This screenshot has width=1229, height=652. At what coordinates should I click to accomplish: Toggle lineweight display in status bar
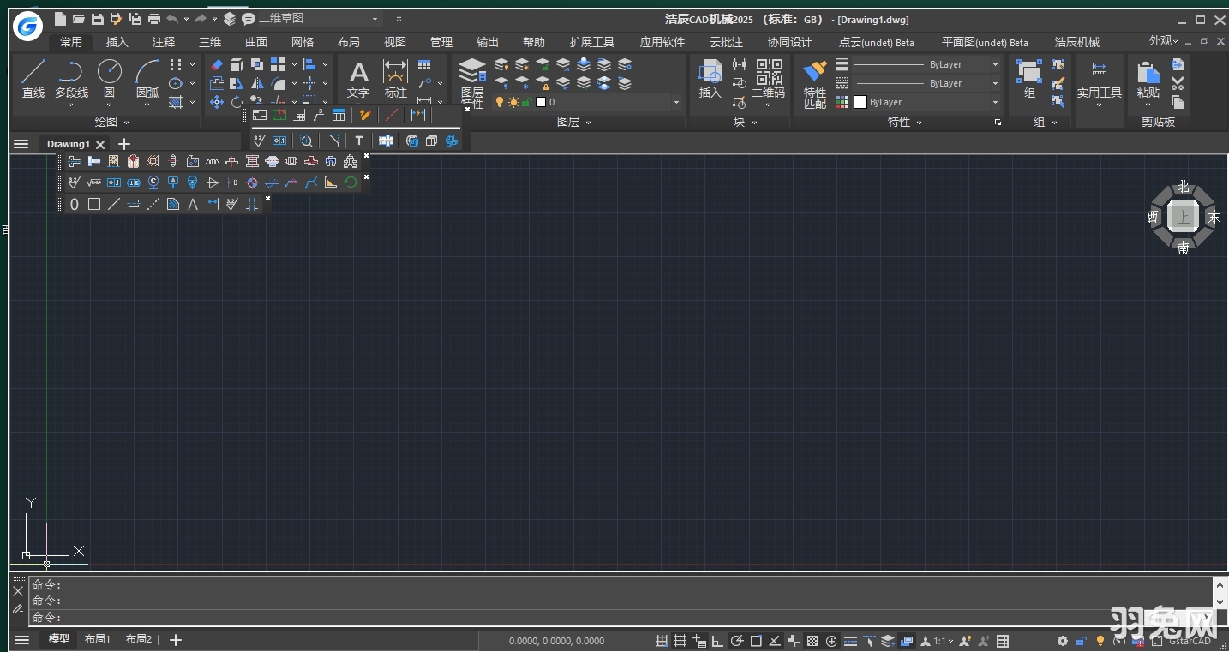(850, 641)
